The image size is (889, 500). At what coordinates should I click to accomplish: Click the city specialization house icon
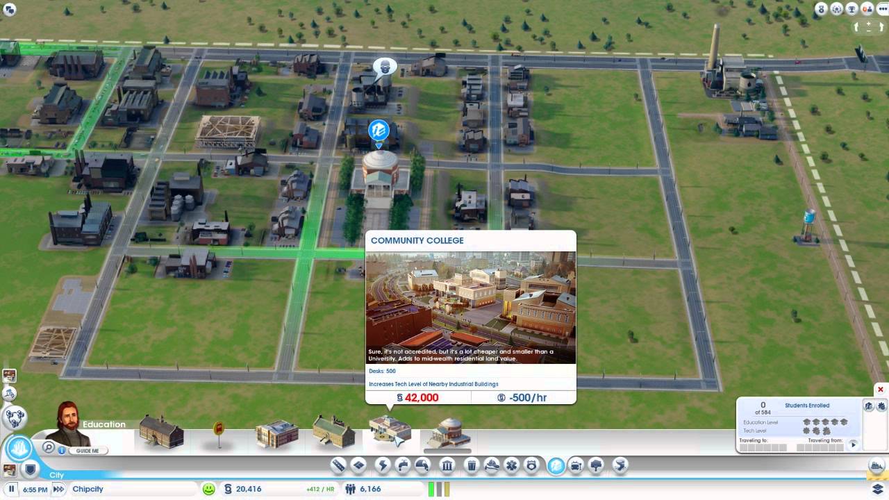click(x=837, y=9)
